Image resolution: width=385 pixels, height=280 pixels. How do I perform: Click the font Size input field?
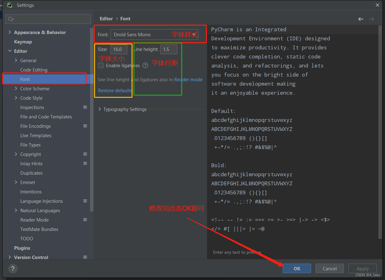coord(119,49)
